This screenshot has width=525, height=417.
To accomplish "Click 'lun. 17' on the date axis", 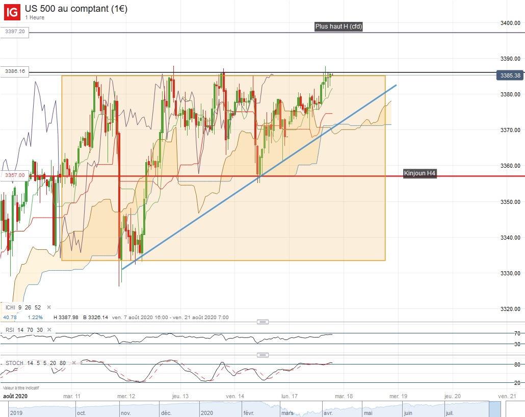I will click(290, 396).
